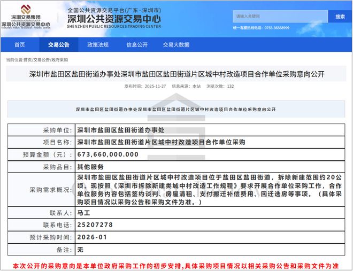Image resolution: width=353 pixels, height=271 pixels.
Task: Click the 信息来源: 本站 text
Action: pos(186,87)
